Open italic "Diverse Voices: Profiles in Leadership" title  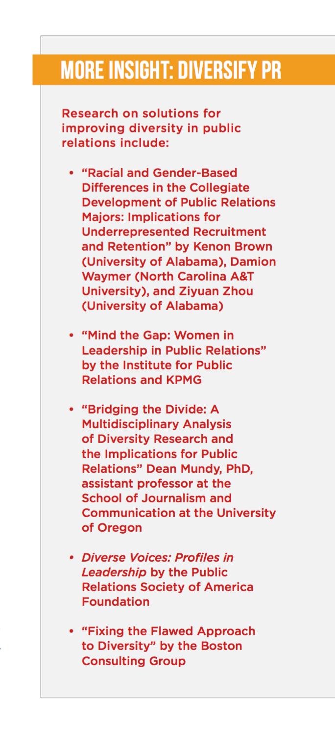tap(157, 558)
